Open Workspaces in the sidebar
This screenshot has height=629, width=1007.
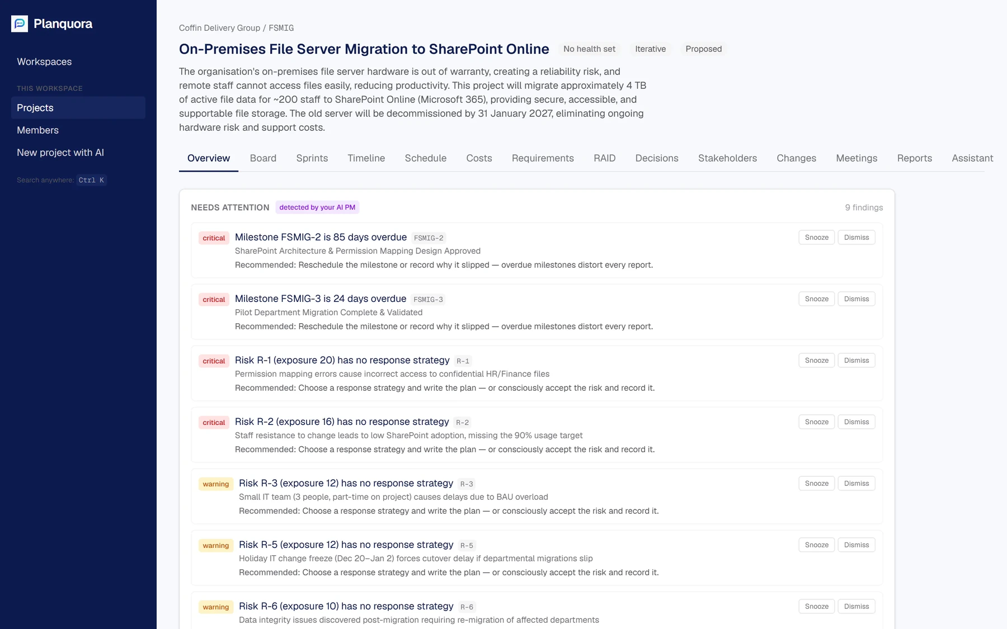(x=44, y=62)
